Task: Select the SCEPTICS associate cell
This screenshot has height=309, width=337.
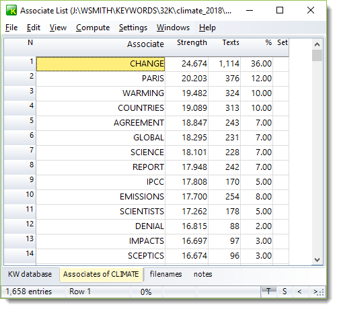Action: pyautogui.click(x=100, y=256)
